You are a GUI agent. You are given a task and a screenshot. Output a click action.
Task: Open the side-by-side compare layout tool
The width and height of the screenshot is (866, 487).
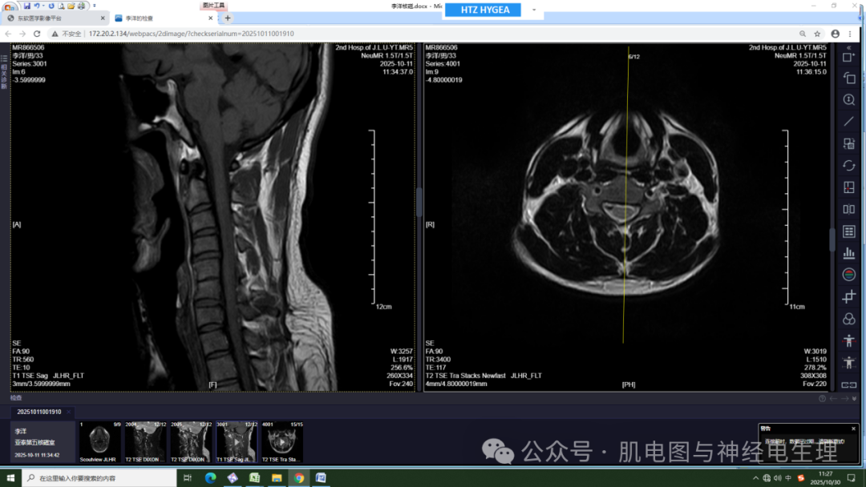[x=848, y=210]
